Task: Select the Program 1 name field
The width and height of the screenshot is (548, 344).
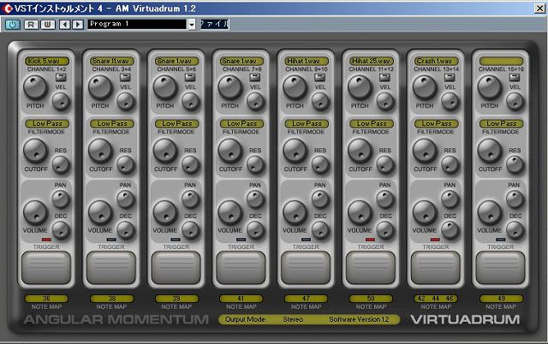Action: 137,24
